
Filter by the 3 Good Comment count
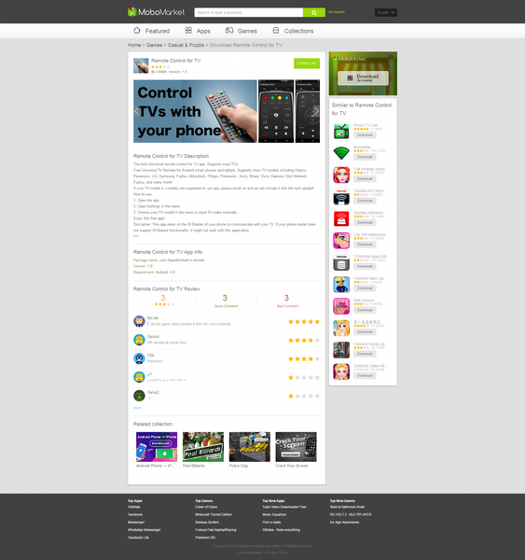pos(226,301)
